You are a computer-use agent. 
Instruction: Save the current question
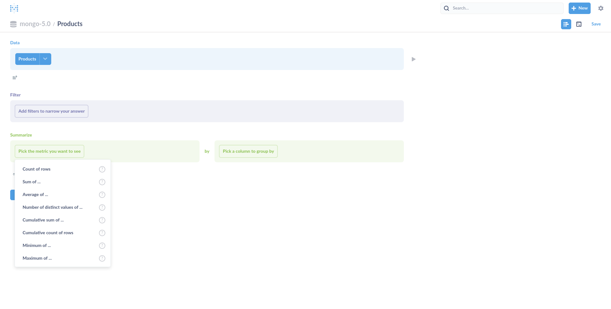click(x=596, y=24)
